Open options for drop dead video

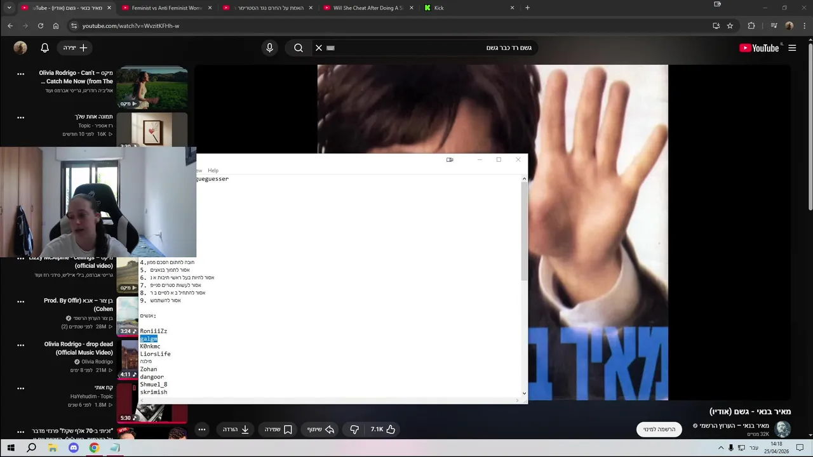coord(20,345)
